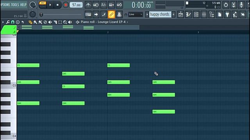Click the Piano roll - Lounge Lizard EP-4 title

pyautogui.click(x=103, y=22)
